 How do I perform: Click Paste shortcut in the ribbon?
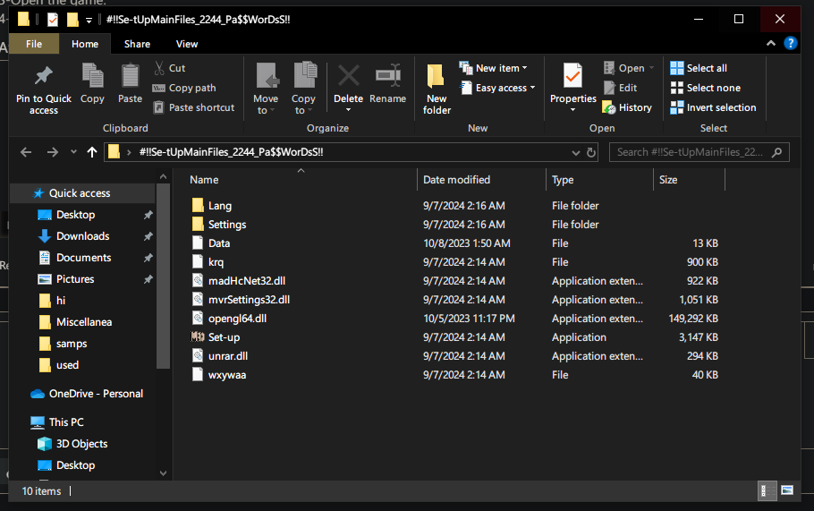pyautogui.click(x=194, y=107)
